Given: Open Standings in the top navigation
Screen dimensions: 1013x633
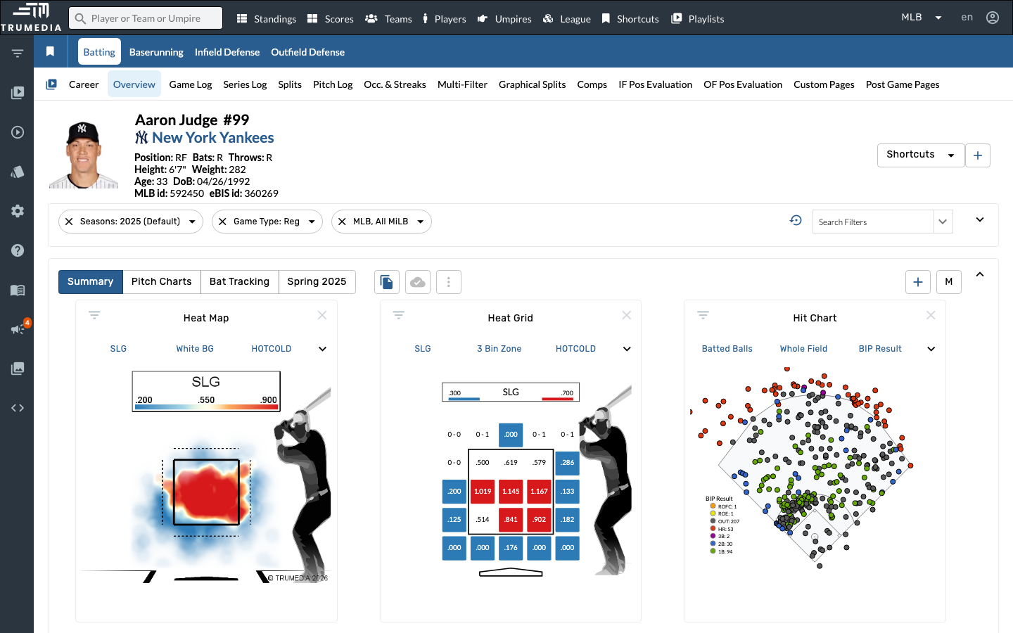Looking at the screenshot, I should tap(267, 19).
